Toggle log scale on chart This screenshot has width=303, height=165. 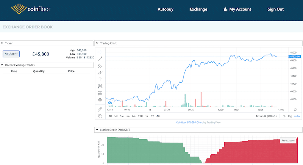point(290,116)
